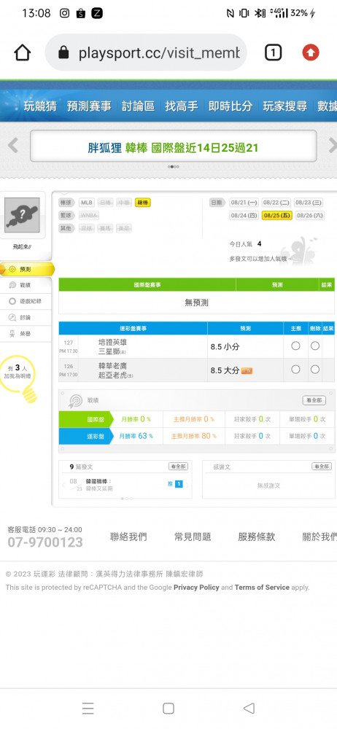
Task: Select 主推 radio for 韓華老鷹 game
Action: [295, 369]
